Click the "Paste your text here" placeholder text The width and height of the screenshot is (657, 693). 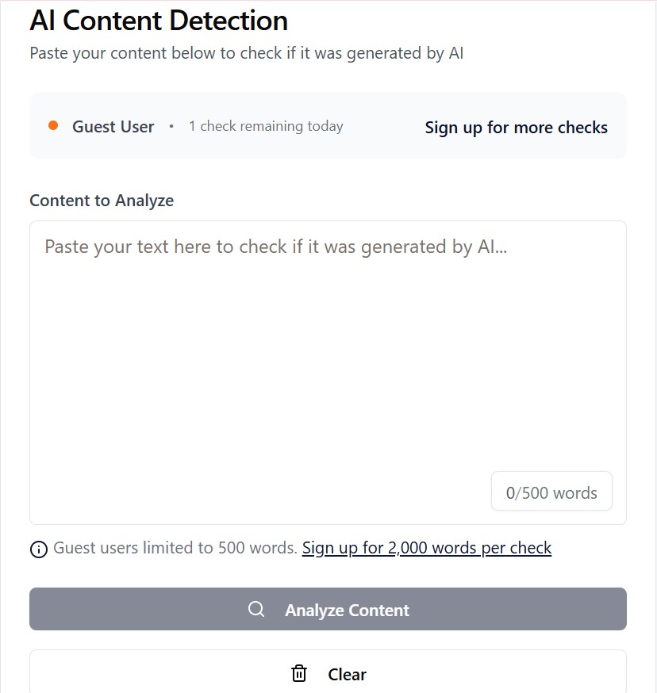[x=275, y=247]
